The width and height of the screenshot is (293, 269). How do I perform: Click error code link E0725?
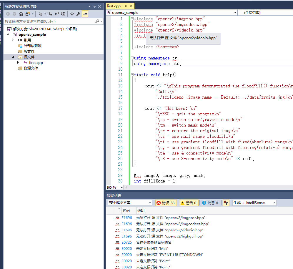coord(126,243)
